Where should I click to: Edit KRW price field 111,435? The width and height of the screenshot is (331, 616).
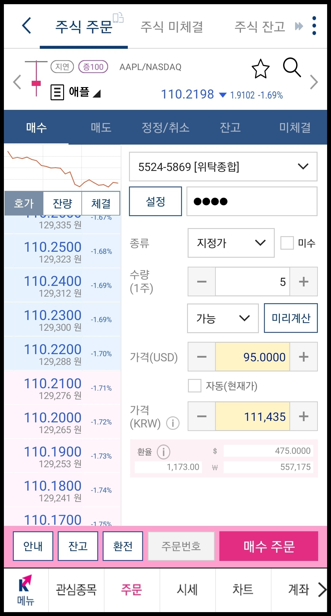click(x=253, y=416)
